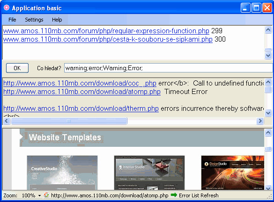Click right arrow of horizontal scrollbar
The width and height of the screenshot is (274, 202).
pos(260,121)
